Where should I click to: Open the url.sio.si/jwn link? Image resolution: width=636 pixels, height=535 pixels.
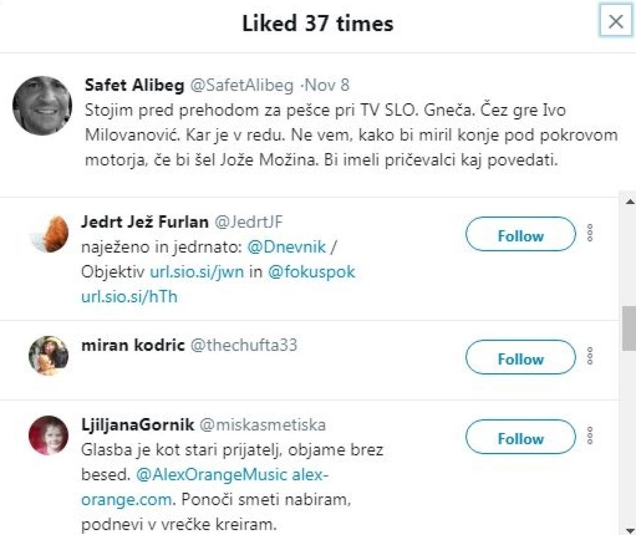coord(197,272)
